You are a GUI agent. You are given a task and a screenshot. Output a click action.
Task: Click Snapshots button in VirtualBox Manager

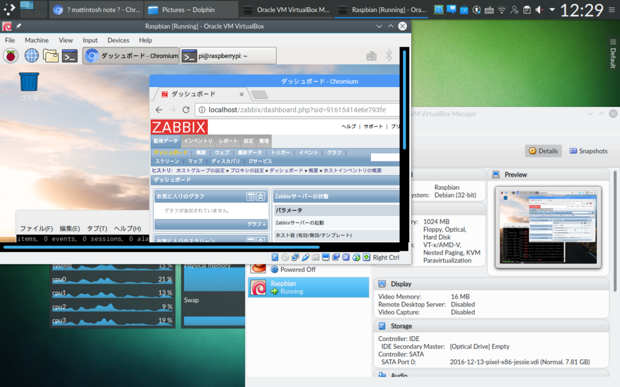588,151
